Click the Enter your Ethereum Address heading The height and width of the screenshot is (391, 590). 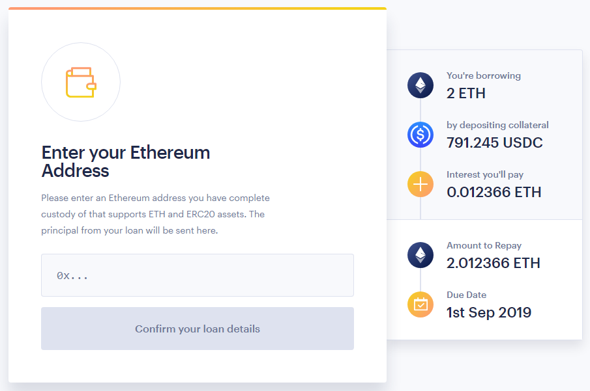pyautogui.click(x=126, y=161)
